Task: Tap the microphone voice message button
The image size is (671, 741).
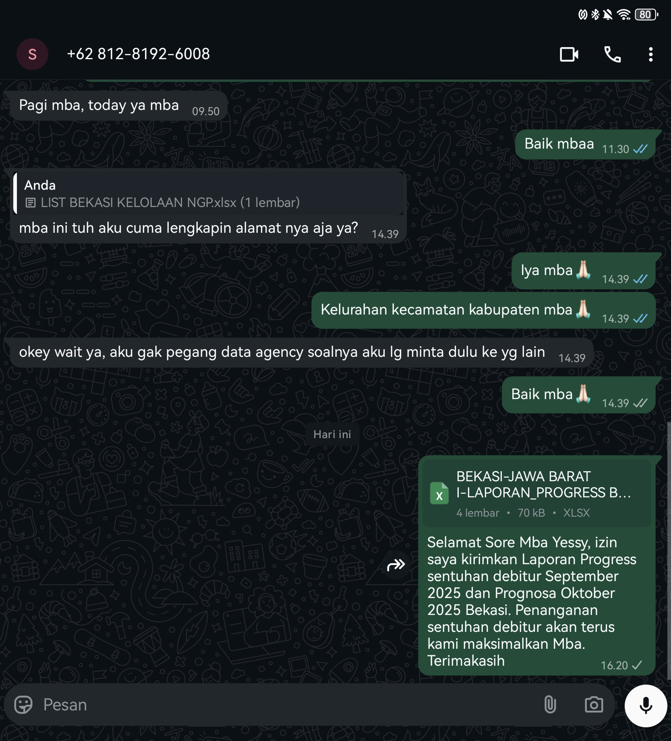Action: click(646, 706)
